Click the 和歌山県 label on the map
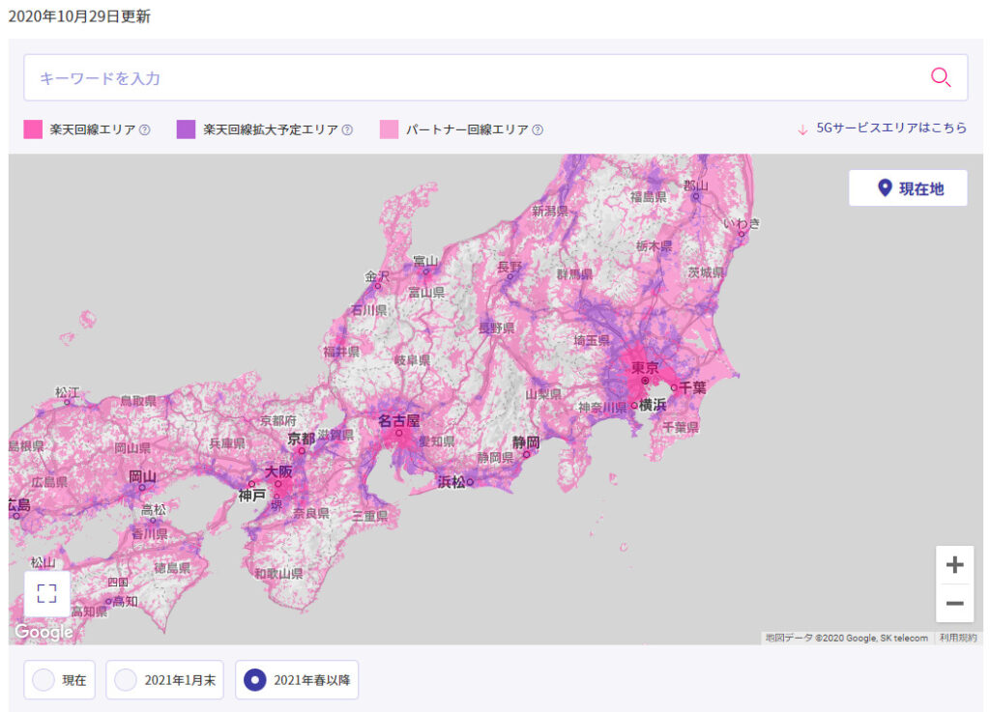Screen dimensions: 990x712 [x=278, y=573]
